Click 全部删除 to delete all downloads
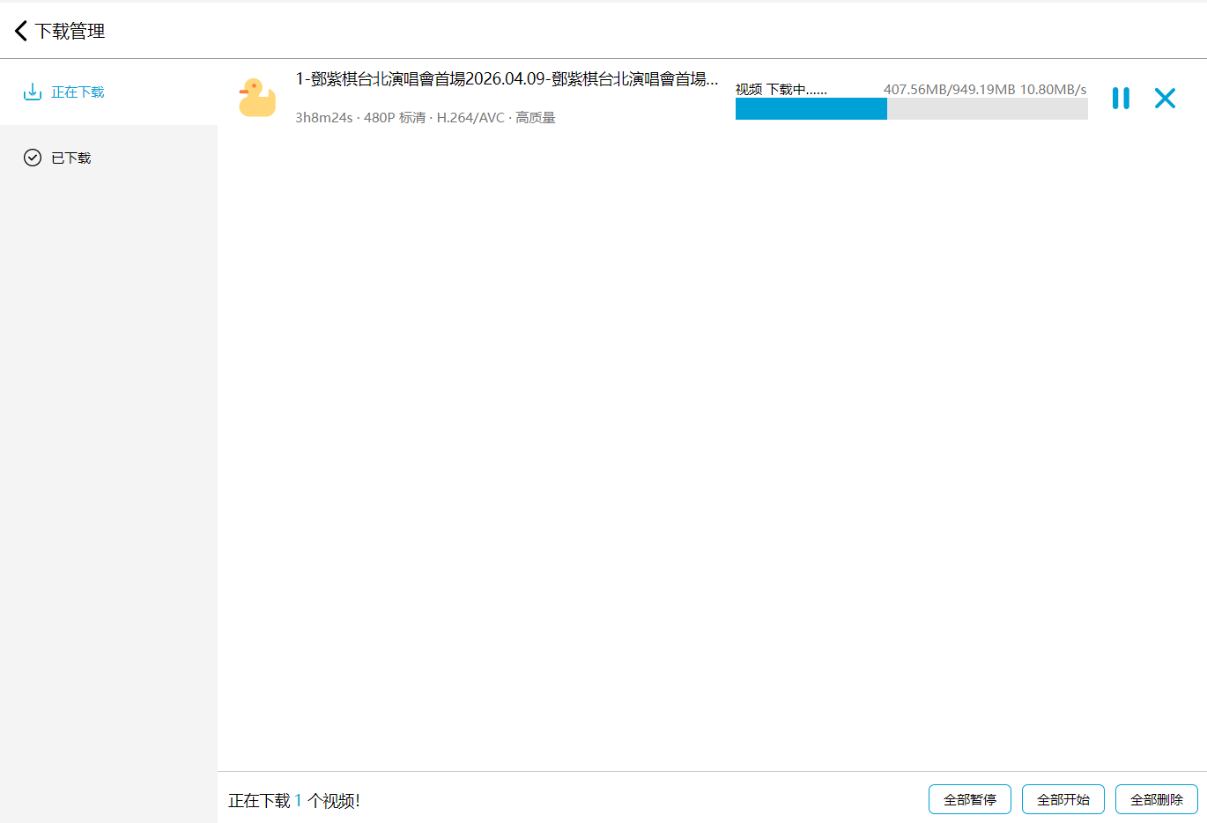 pos(1156,799)
